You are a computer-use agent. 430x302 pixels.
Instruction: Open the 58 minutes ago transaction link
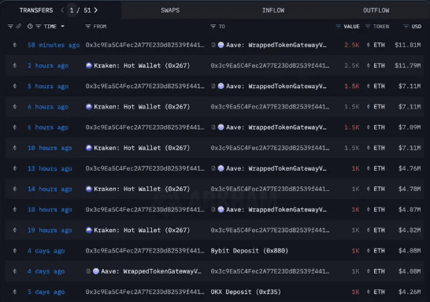[54, 45]
